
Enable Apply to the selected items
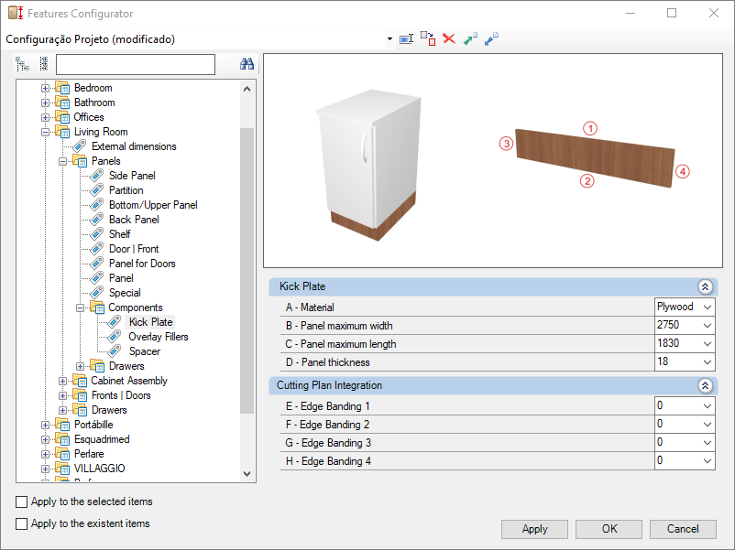[x=22, y=501]
